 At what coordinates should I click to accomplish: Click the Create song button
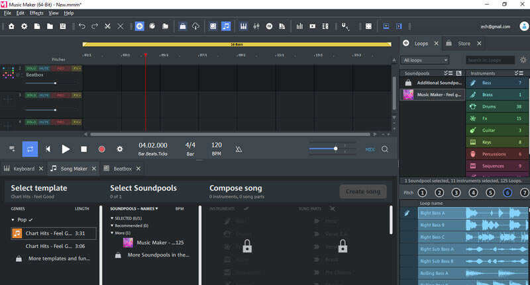363,192
